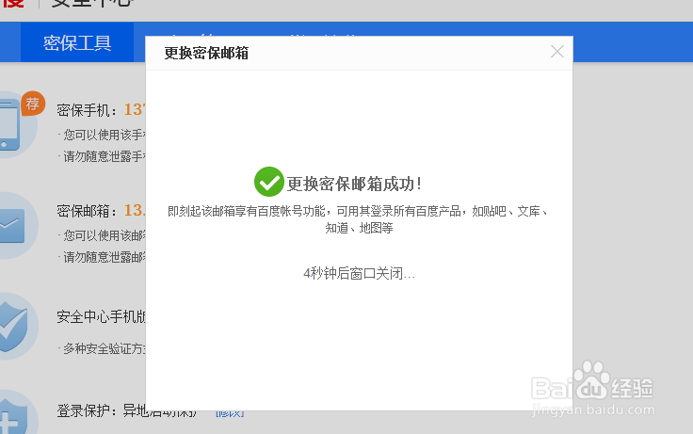
Task: Click the green success checkmark icon
Action: coord(268,182)
